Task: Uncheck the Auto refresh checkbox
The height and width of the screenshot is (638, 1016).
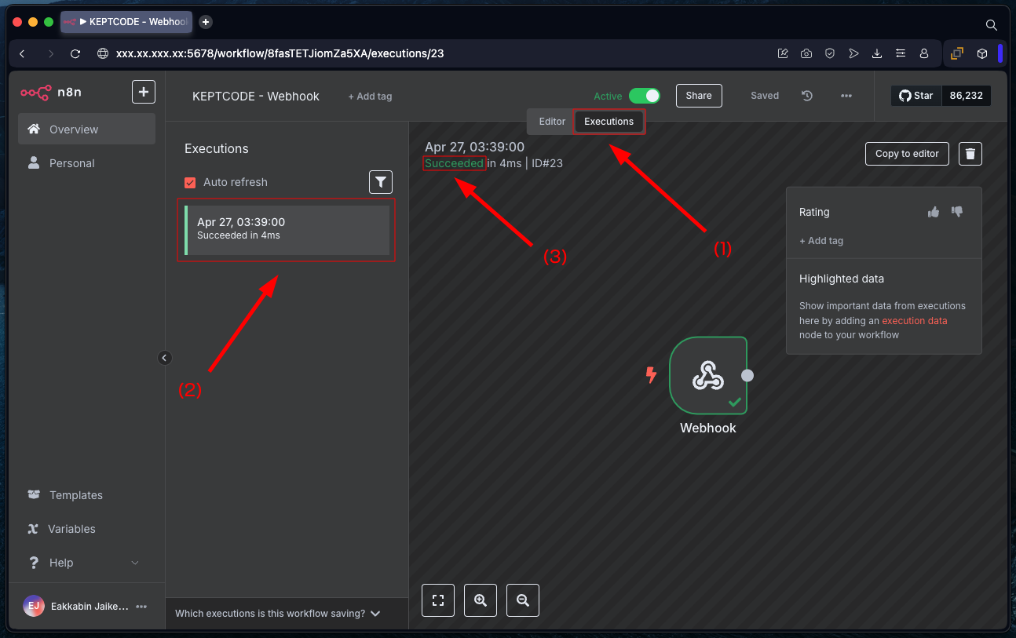Action: [190, 182]
